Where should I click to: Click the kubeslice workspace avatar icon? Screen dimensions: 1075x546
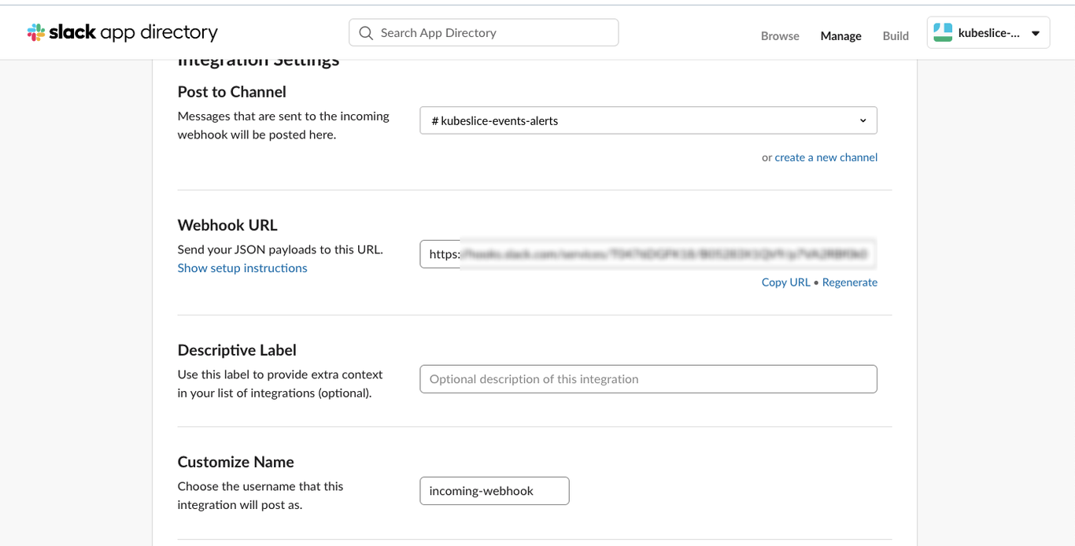943,33
